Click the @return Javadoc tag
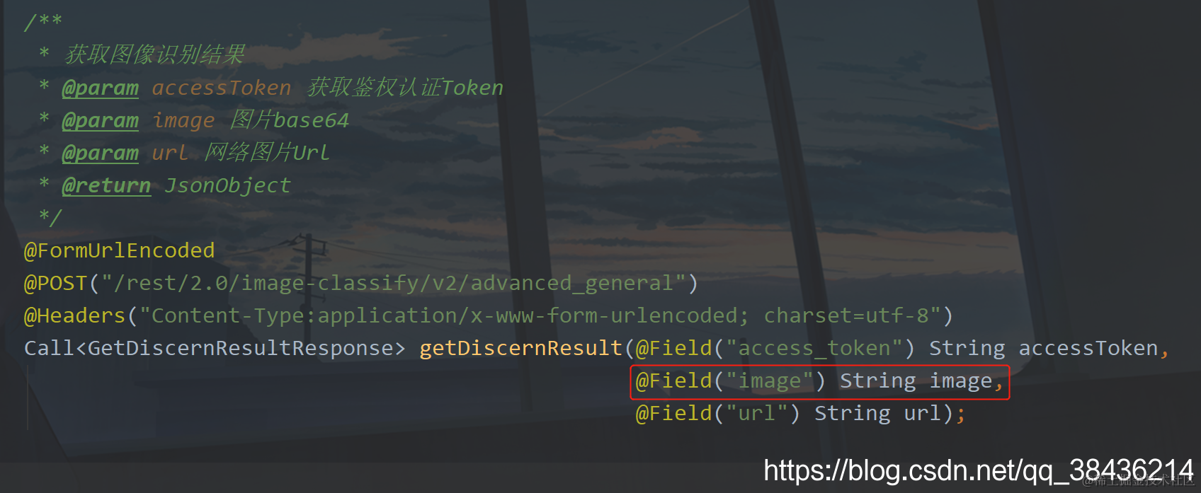Image resolution: width=1201 pixels, height=493 pixels. click(106, 185)
